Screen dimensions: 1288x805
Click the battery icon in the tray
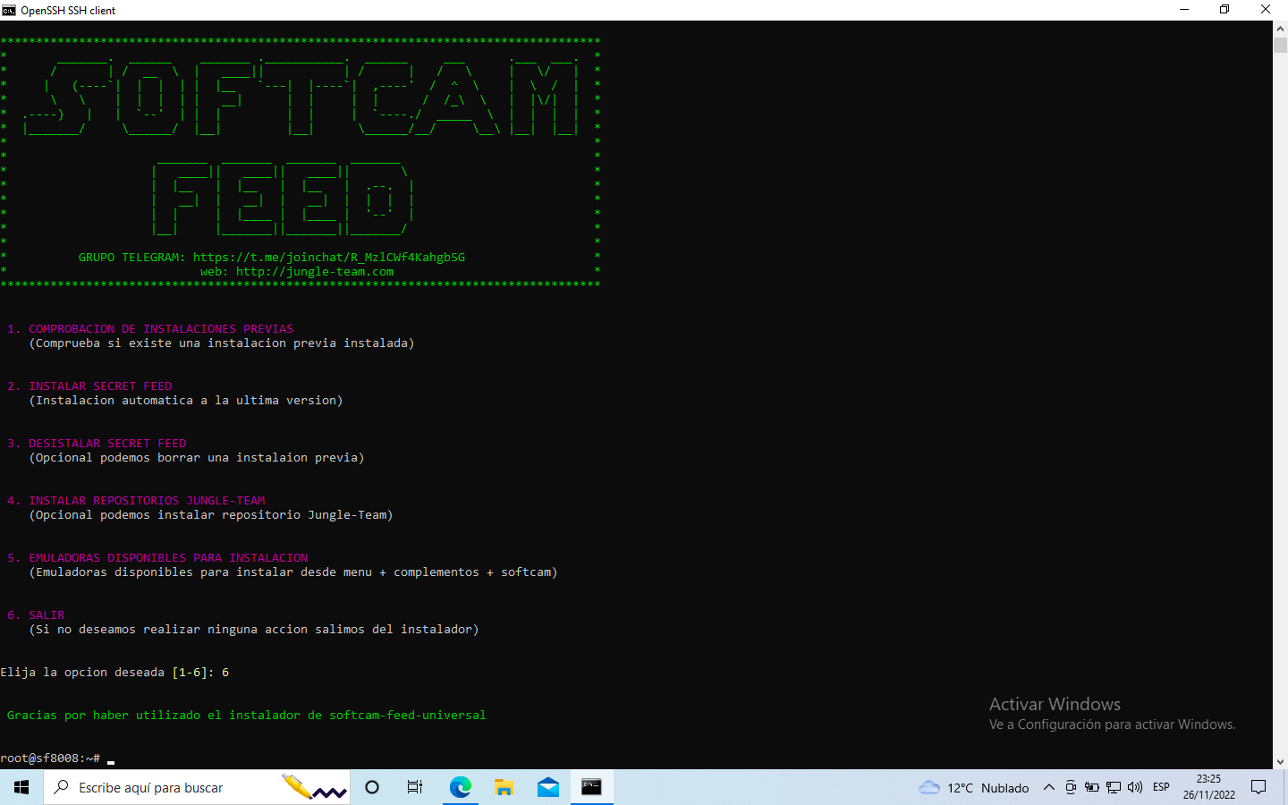click(1092, 787)
